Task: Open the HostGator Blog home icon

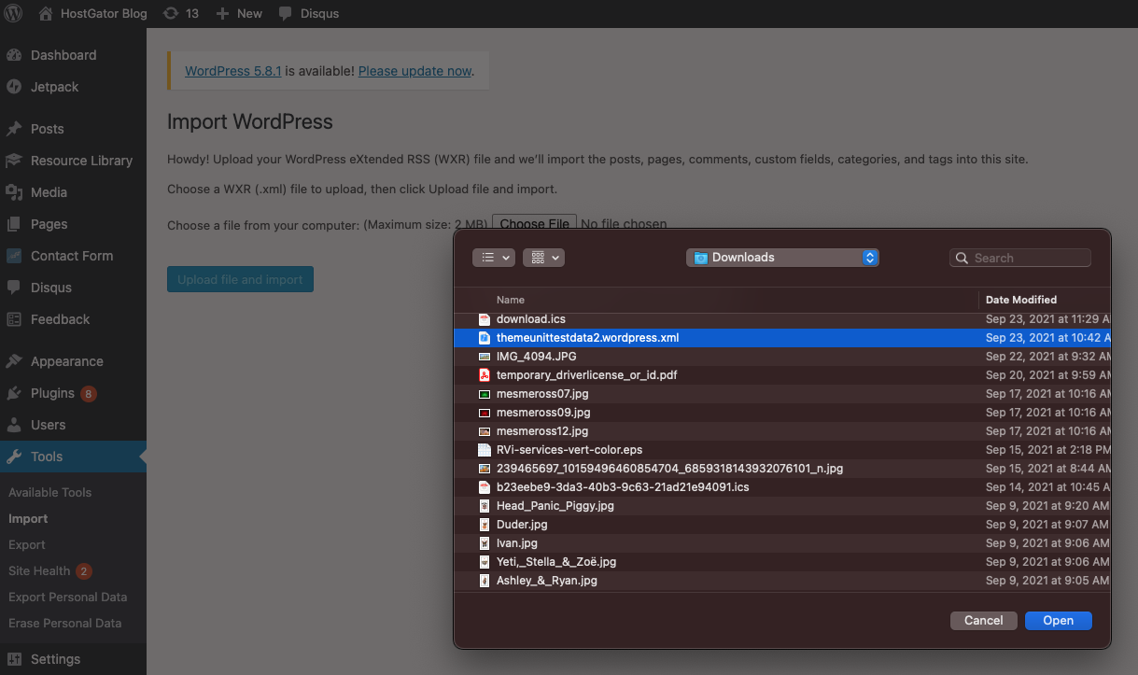Action: coord(46,13)
